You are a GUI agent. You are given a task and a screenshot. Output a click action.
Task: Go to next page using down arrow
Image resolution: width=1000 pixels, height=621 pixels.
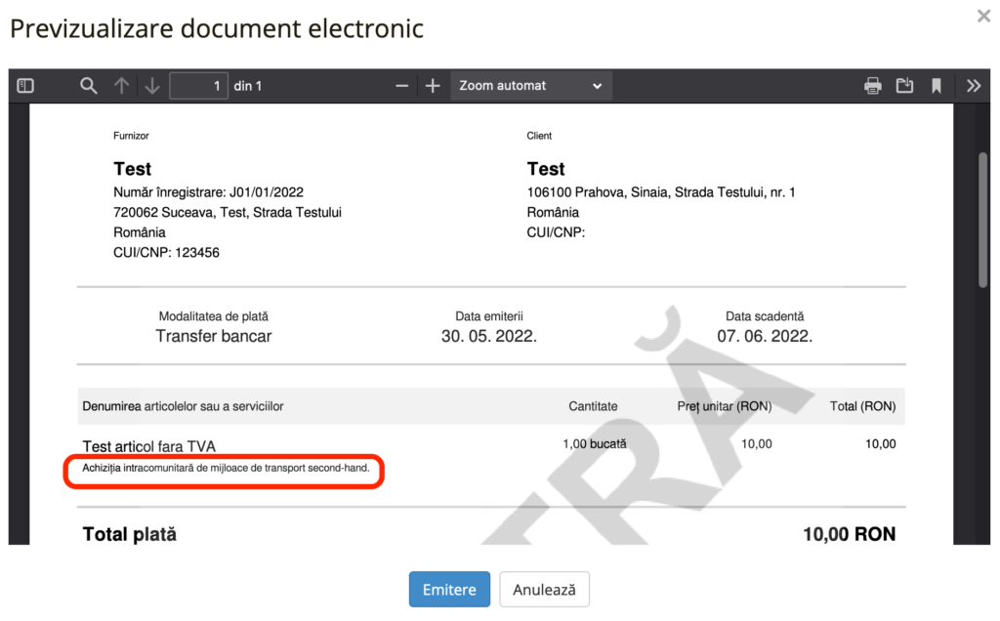click(x=152, y=86)
